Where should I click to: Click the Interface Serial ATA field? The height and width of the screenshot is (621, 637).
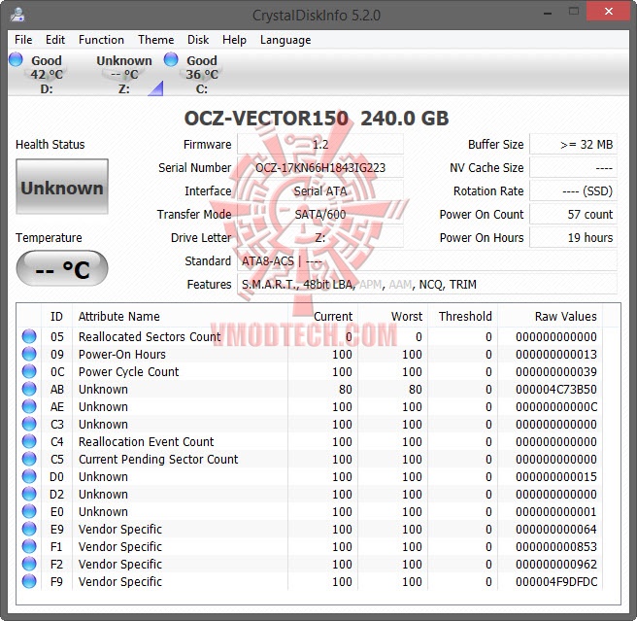coord(320,190)
